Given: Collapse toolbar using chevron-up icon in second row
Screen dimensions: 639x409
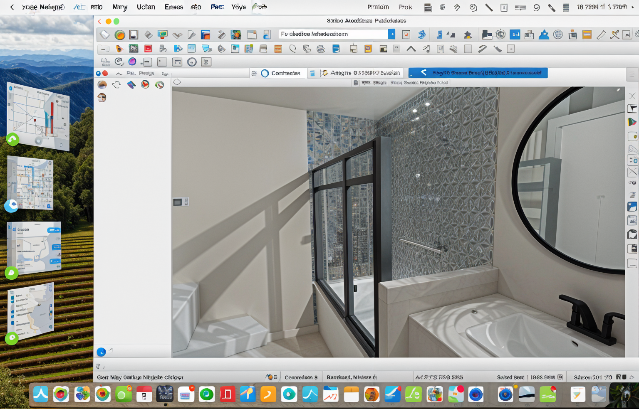Looking at the screenshot, I should pos(411,49).
